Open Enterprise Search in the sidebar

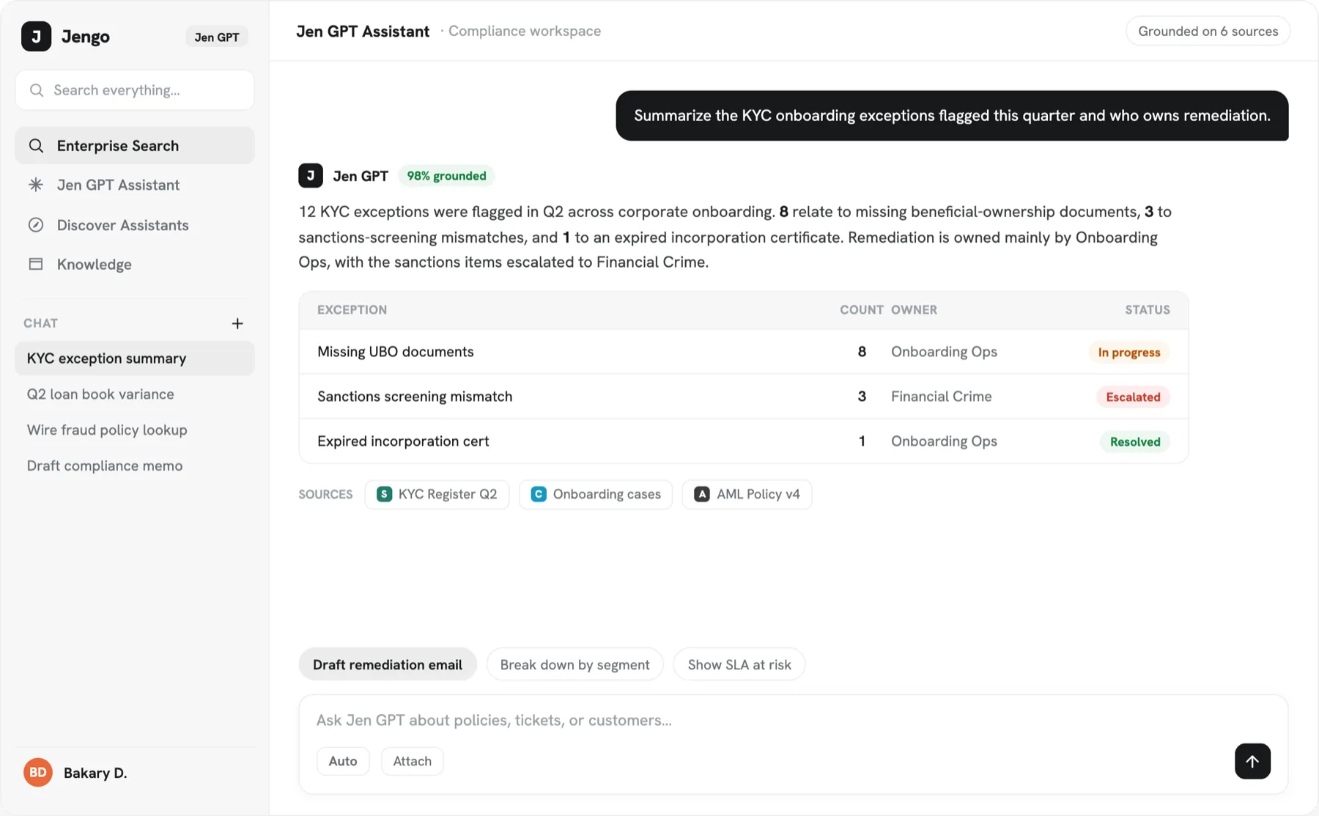(x=135, y=145)
